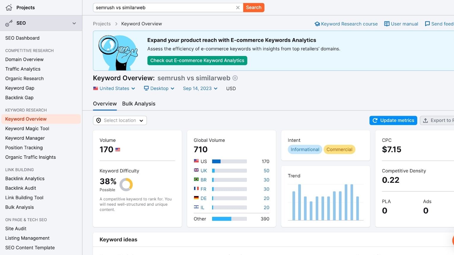454x255 pixels.
Task: Open Backlink Gap in sidebar
Action: tap(19, 97)
